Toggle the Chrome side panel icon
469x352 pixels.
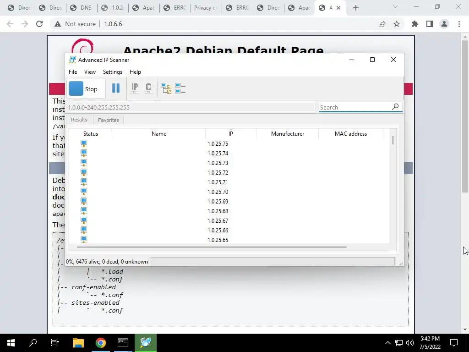pyautogui.click(x=430, y=24)
